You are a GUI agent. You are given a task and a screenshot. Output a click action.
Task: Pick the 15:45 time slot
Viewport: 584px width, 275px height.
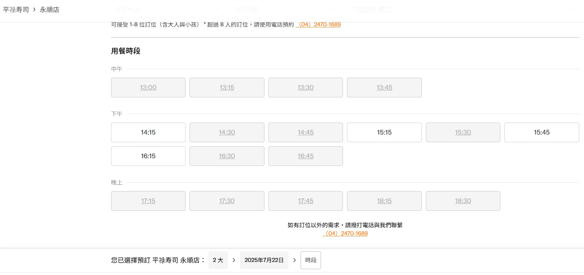click(x=541, y=132)
